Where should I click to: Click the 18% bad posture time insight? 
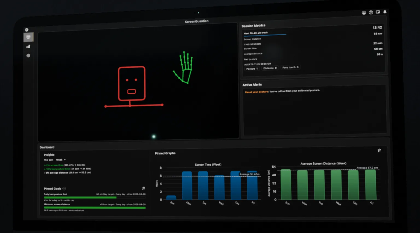click(68, 169)
